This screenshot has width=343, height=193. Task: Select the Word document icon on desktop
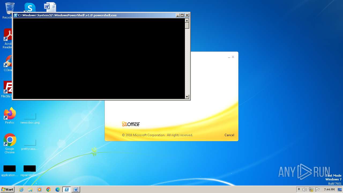[x=50, y=8]
